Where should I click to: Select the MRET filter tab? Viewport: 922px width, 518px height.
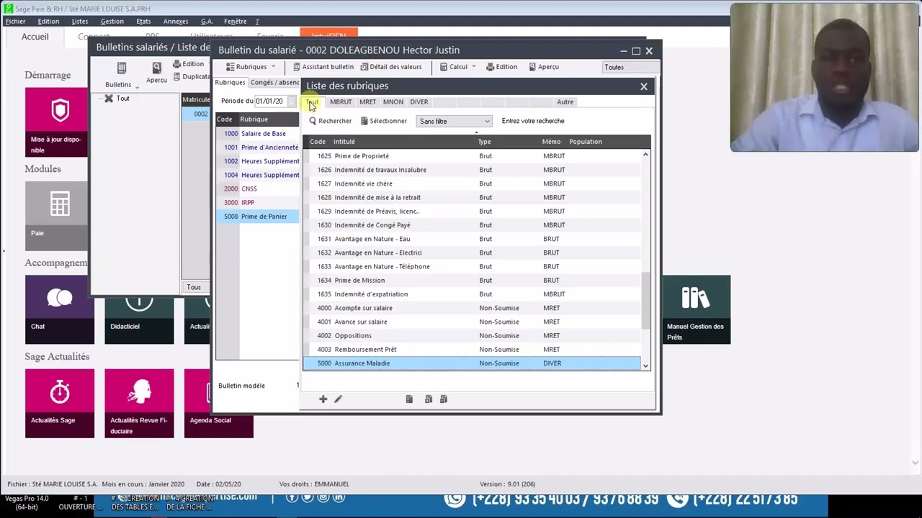point(367,102)
